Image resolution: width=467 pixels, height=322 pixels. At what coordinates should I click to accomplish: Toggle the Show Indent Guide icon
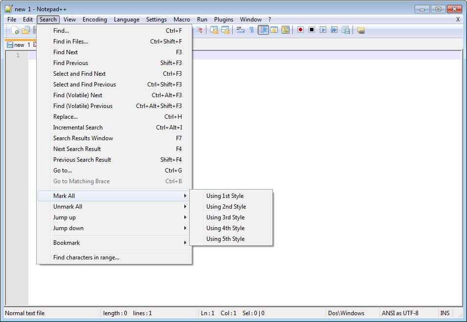(x=263, y=30)
